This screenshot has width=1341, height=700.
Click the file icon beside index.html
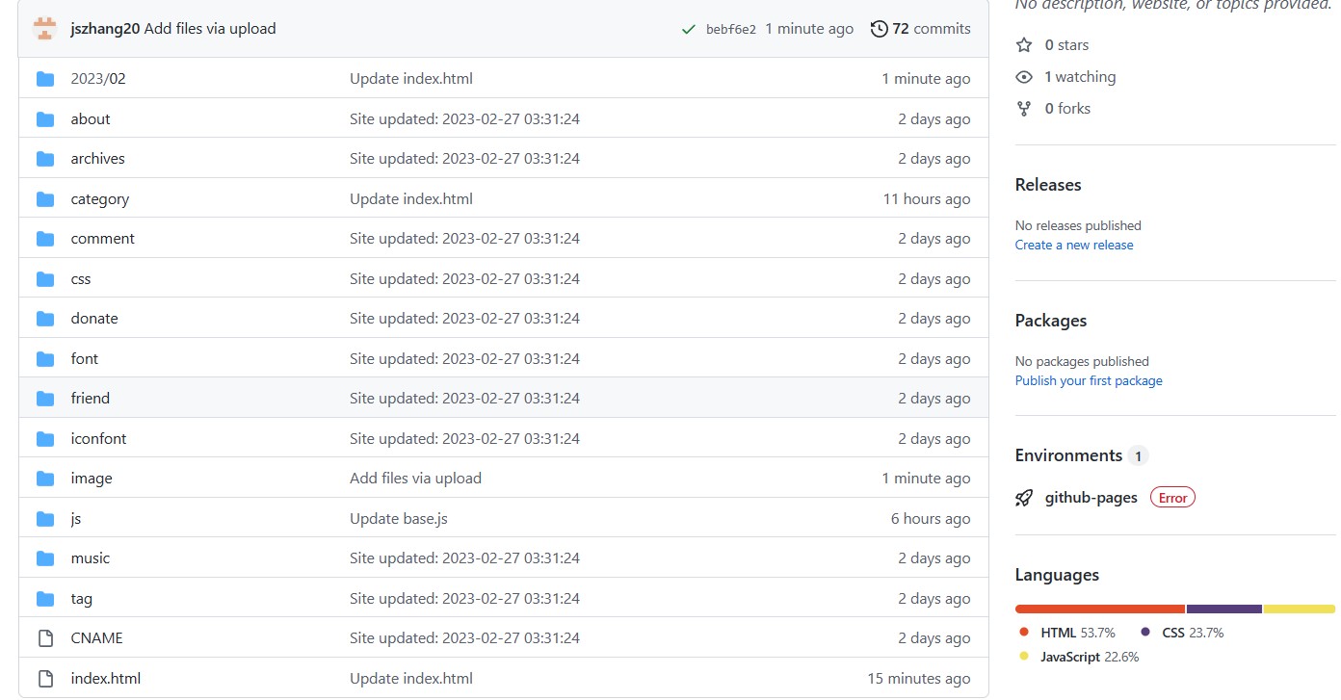click(45, 679)
